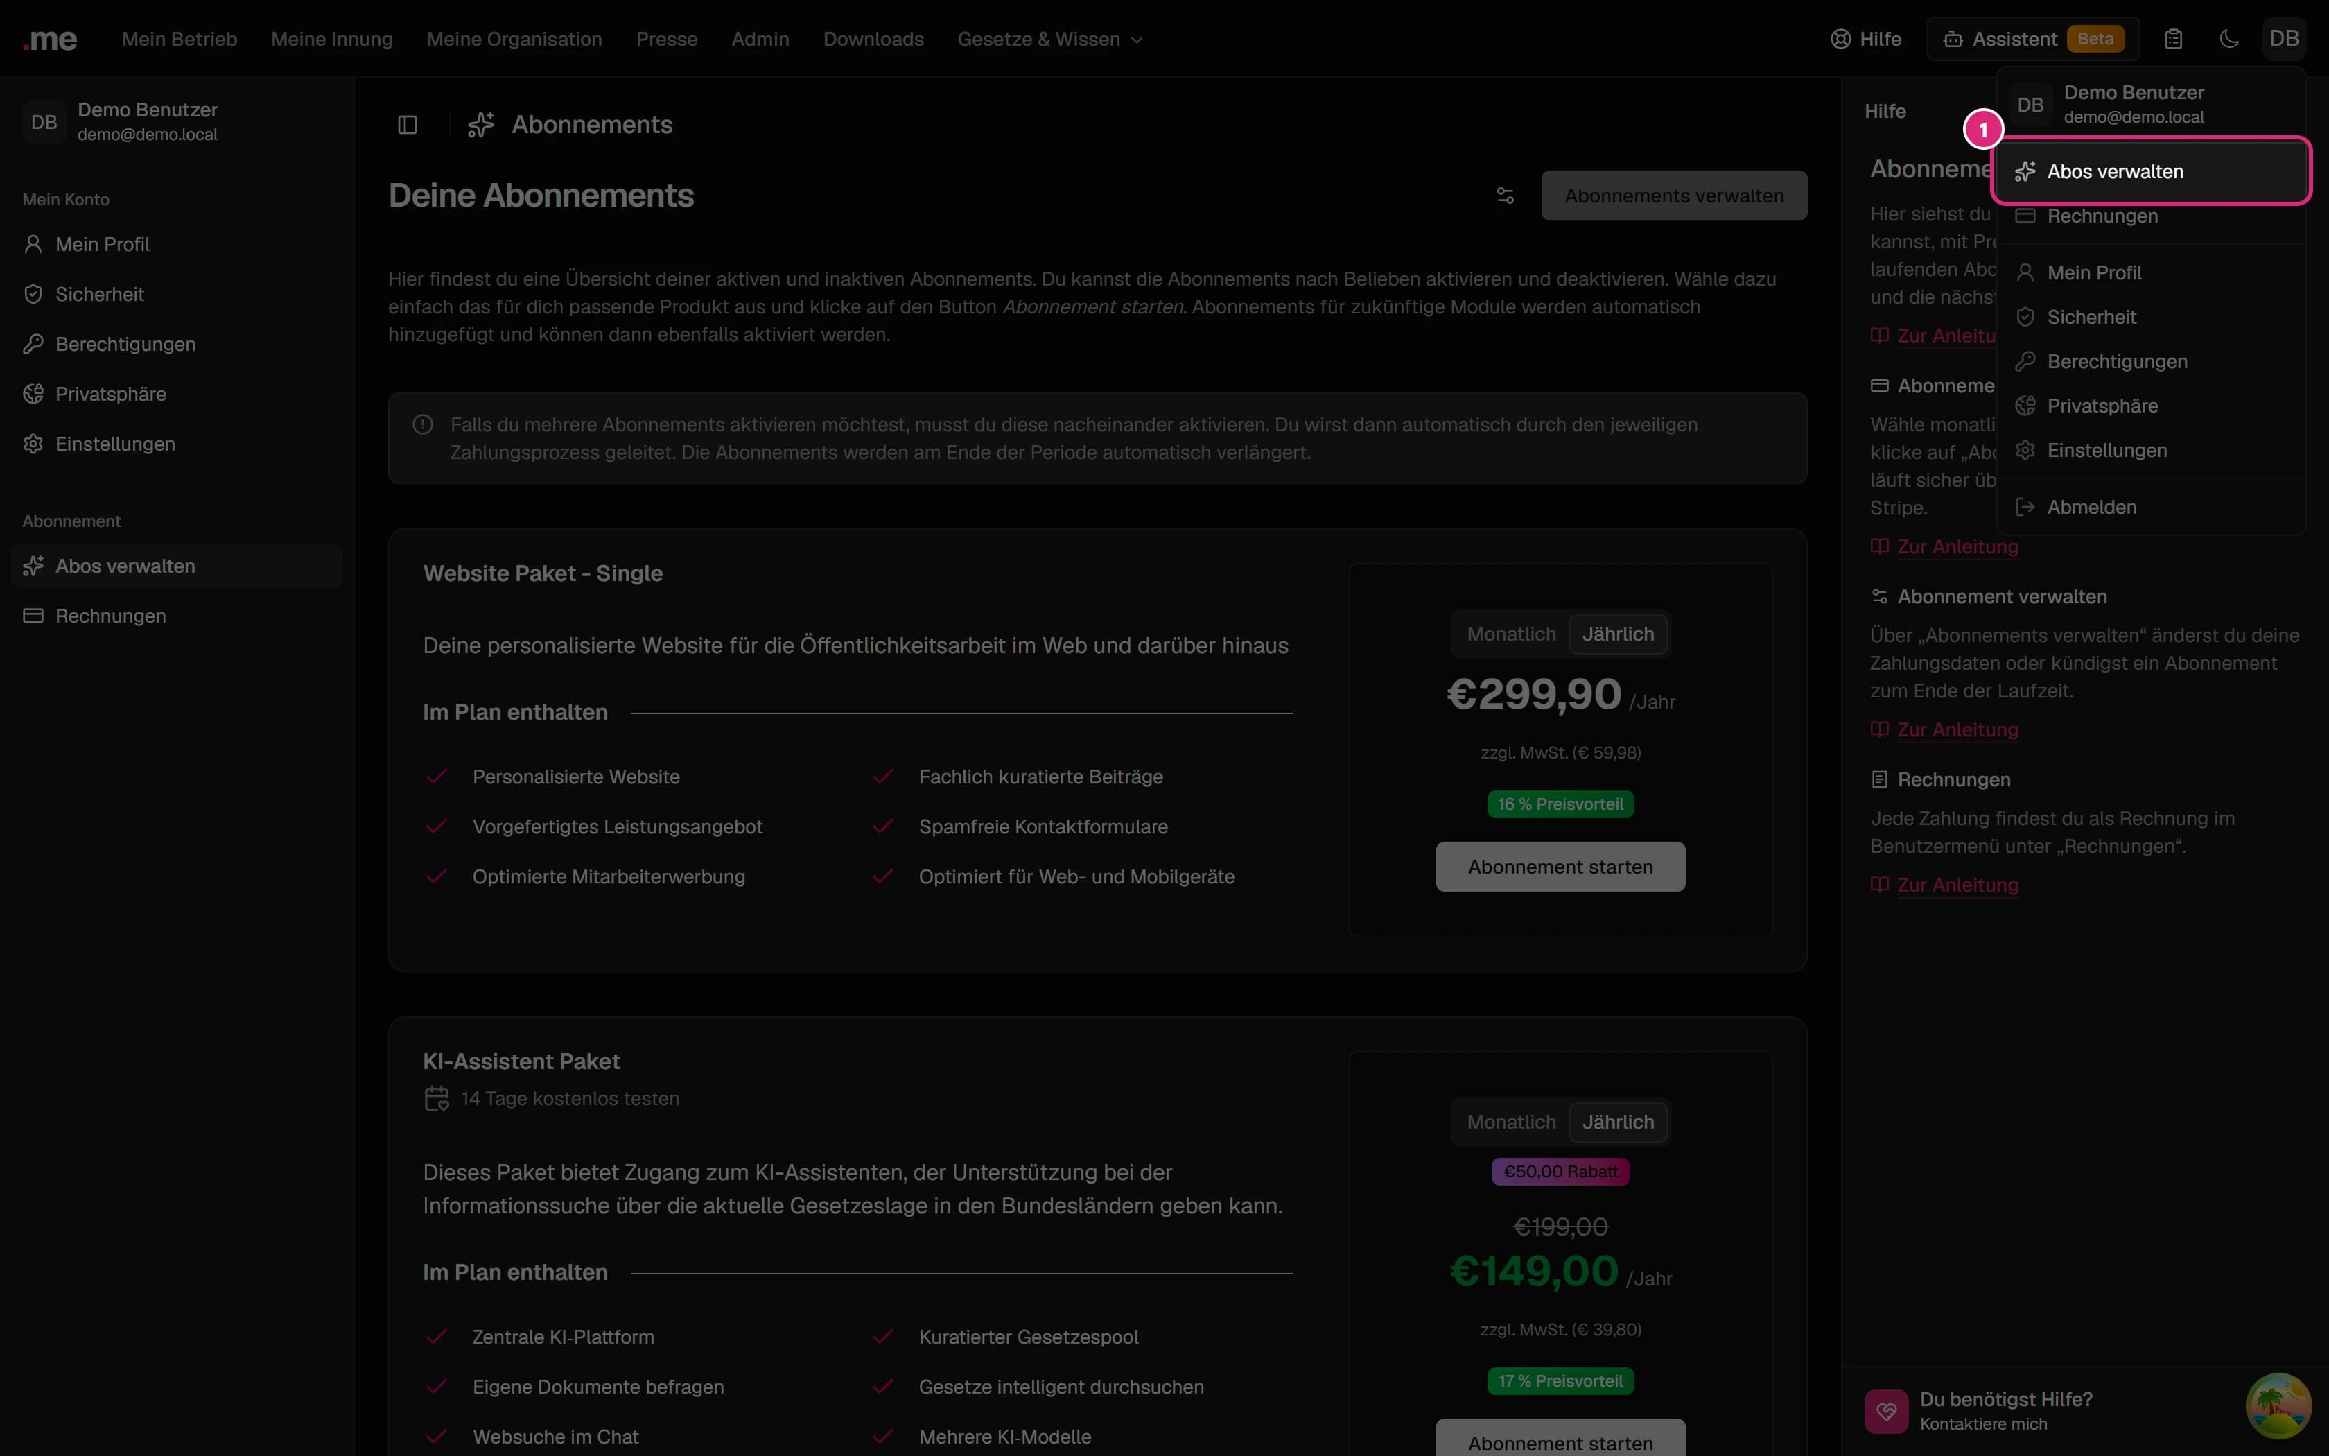This screenshot has height=1456, width=2329.
Task: Choose Einstellungen in the user dropdown menu
Action: coord(2151,450)
